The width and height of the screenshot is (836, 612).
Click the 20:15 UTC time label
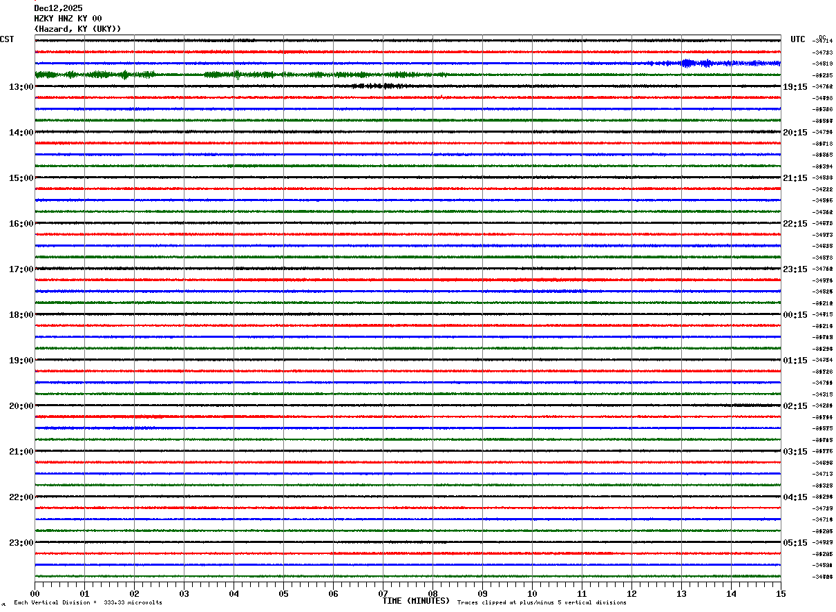795,133
